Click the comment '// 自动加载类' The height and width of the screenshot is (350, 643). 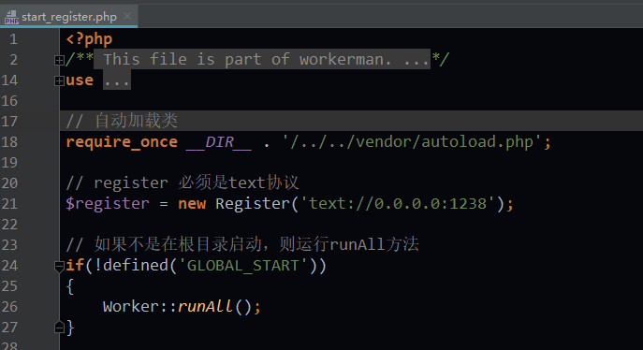(x=122, y=121)
